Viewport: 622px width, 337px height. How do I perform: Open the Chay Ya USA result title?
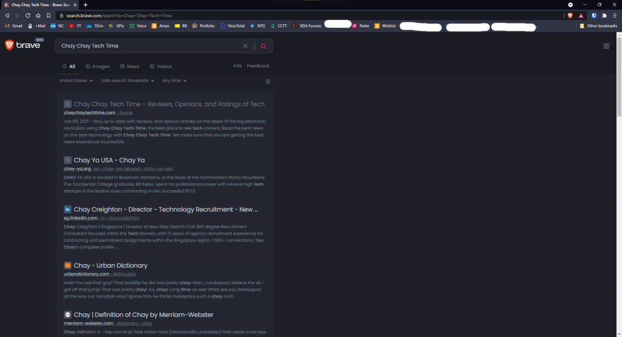[109, 160]
